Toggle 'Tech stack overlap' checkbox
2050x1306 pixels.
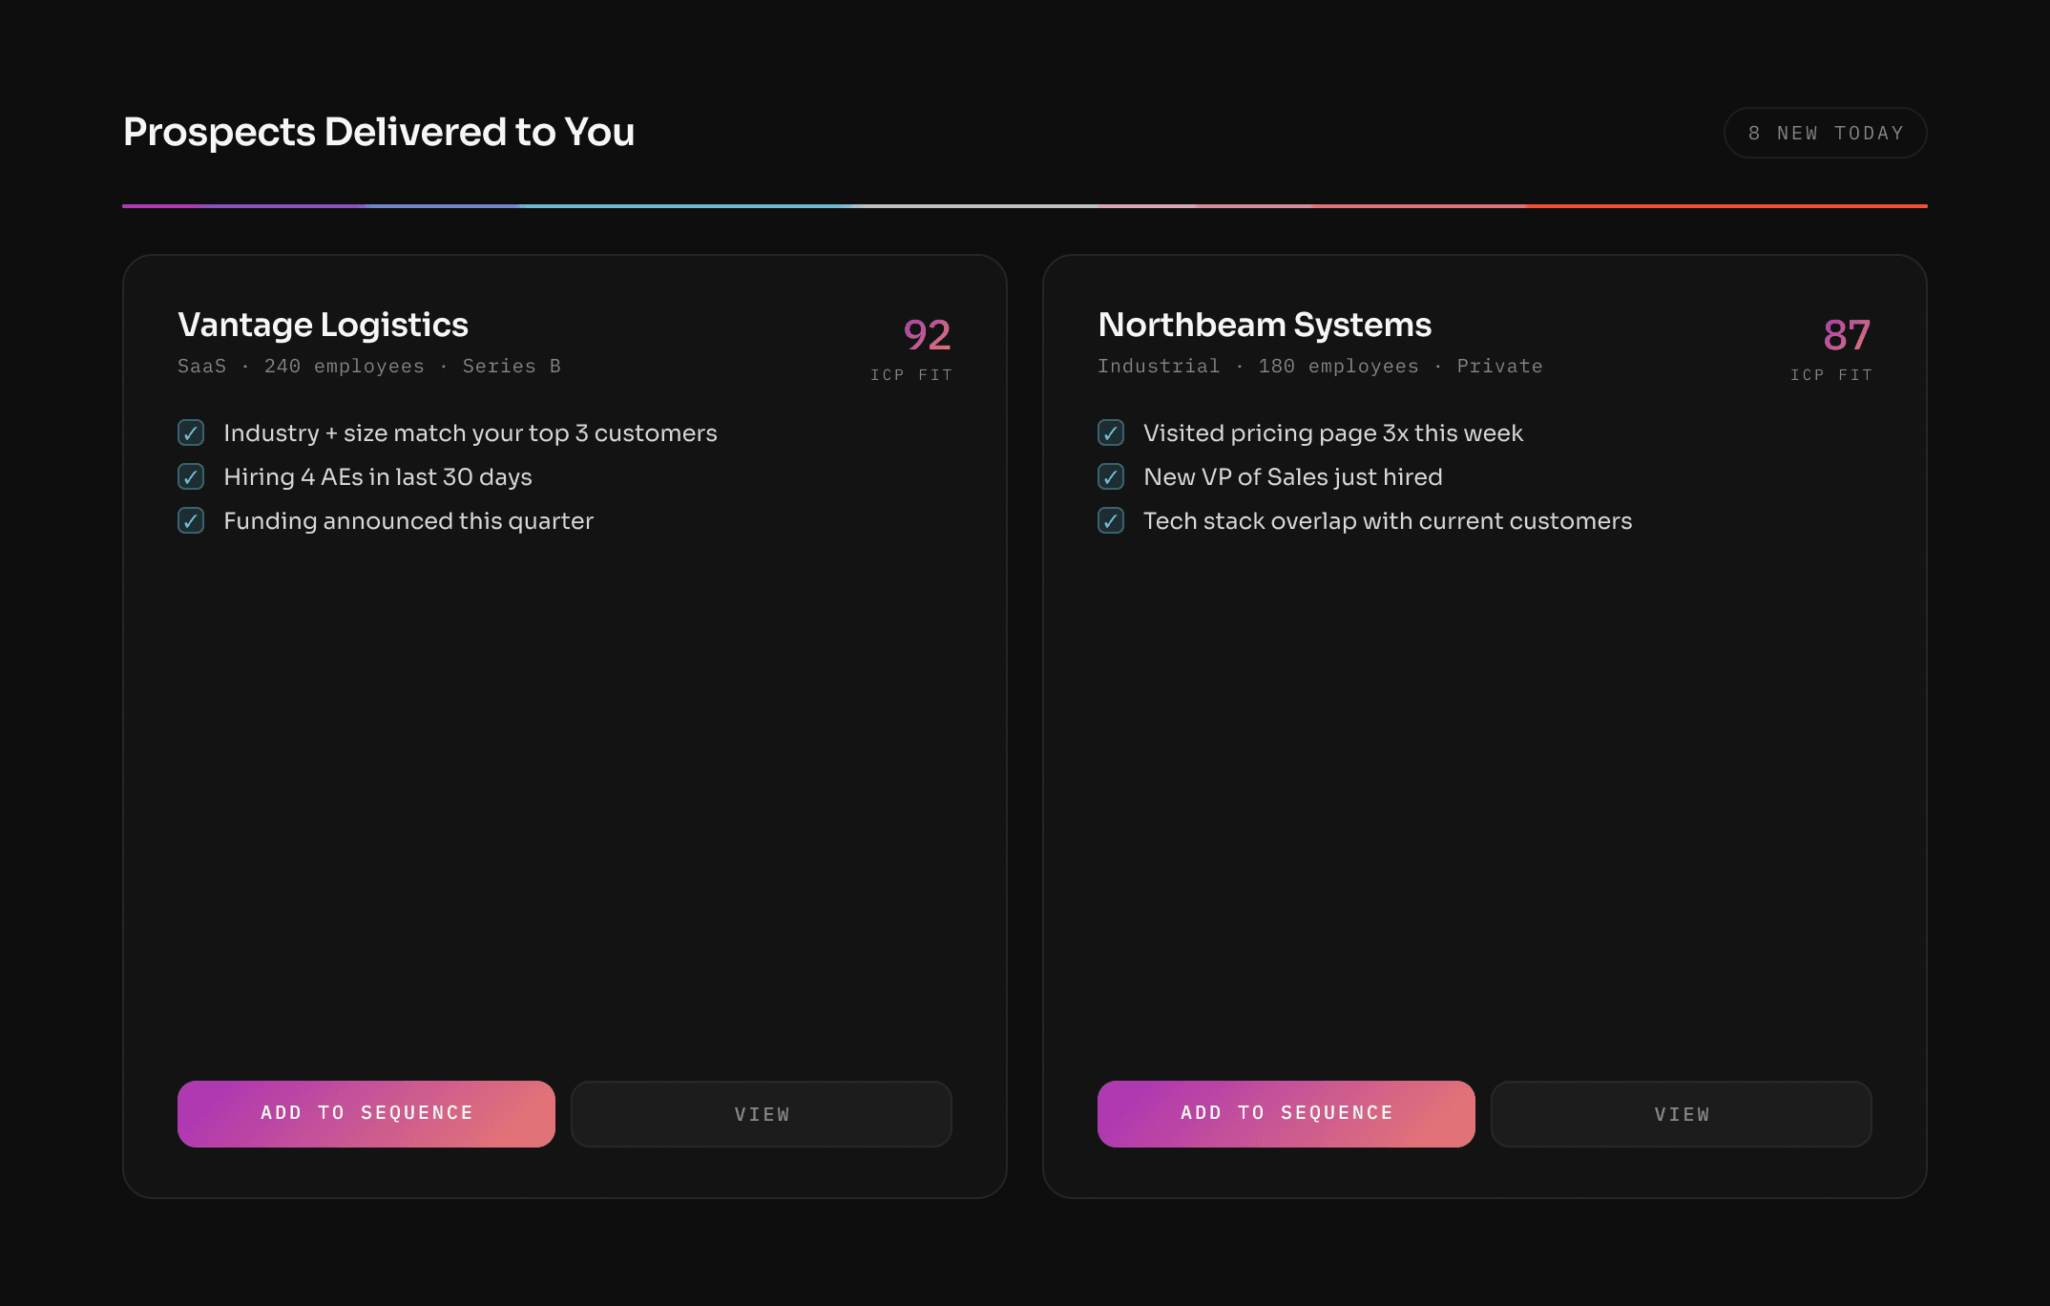1111,521
